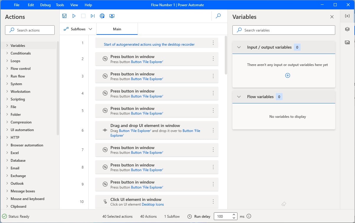Expand the Clipboard actions category
355x223 pixels.
pos(7,206)
